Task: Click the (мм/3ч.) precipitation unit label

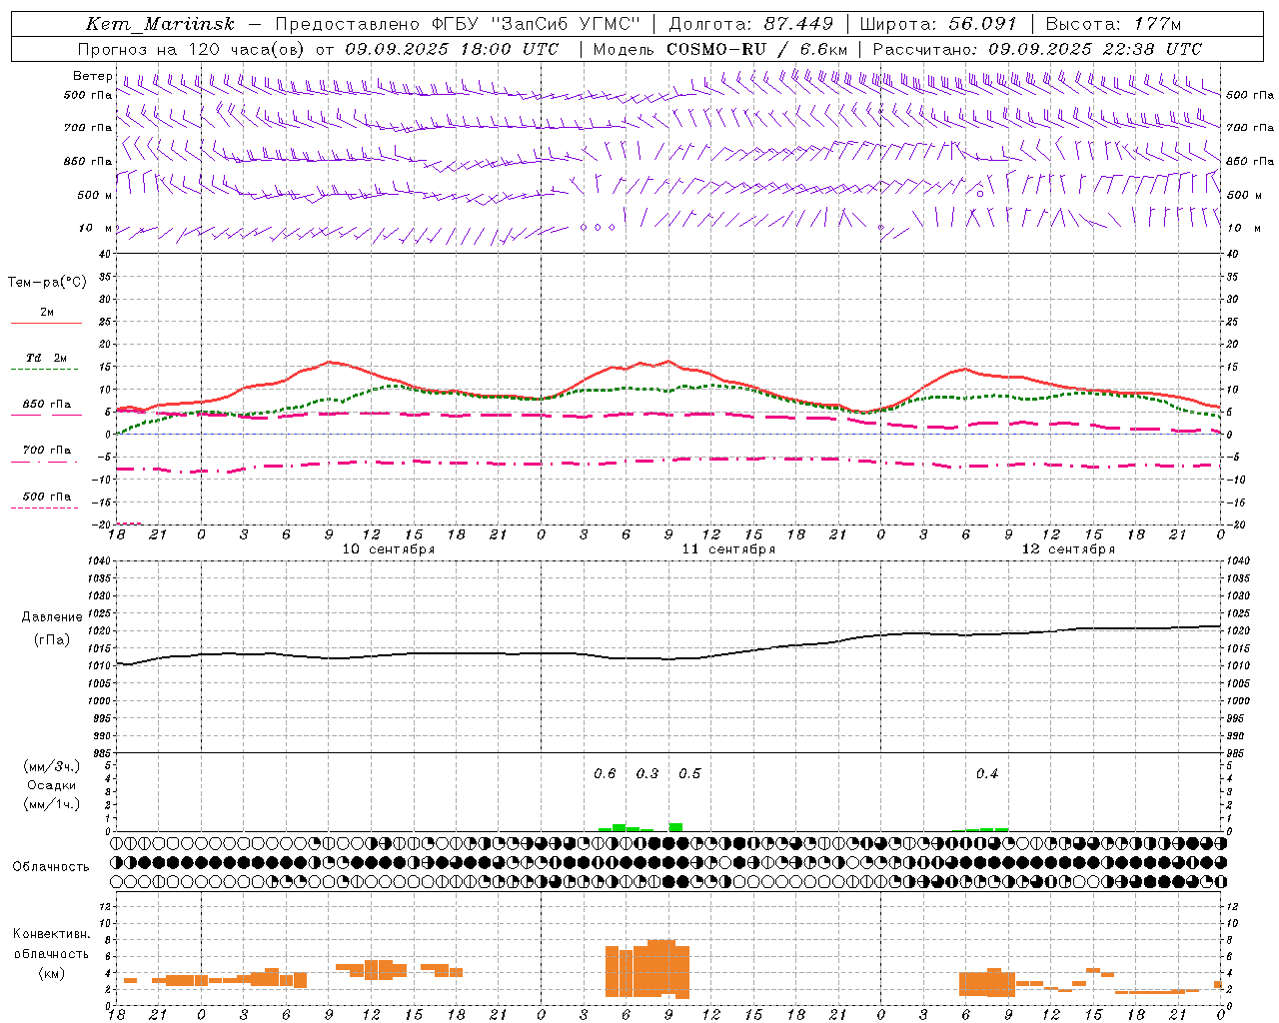Action: tap(52, 766)
